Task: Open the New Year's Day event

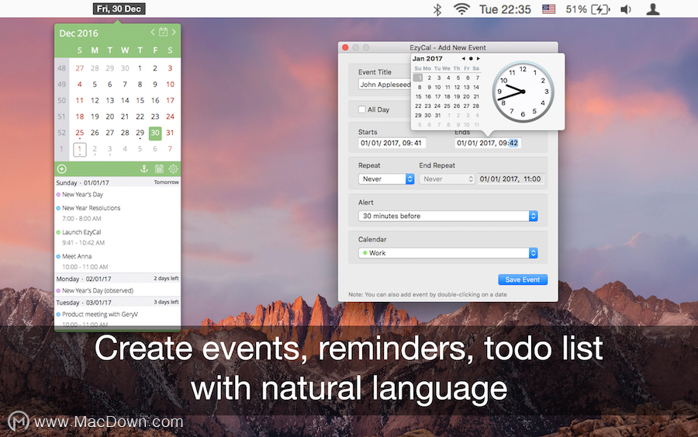Action: coord(82,195)
